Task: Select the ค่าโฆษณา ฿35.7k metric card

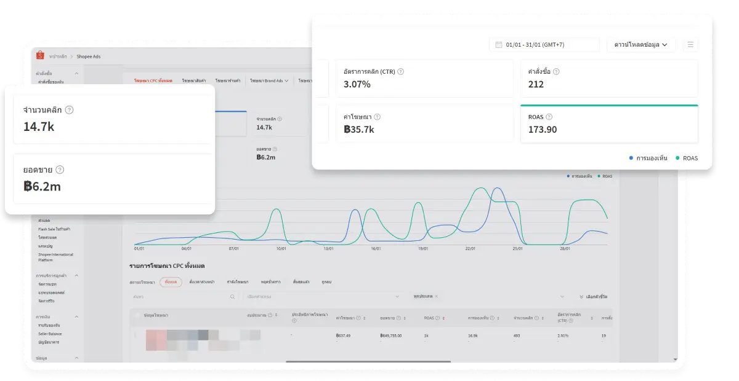Action: [x=424, y=124]
